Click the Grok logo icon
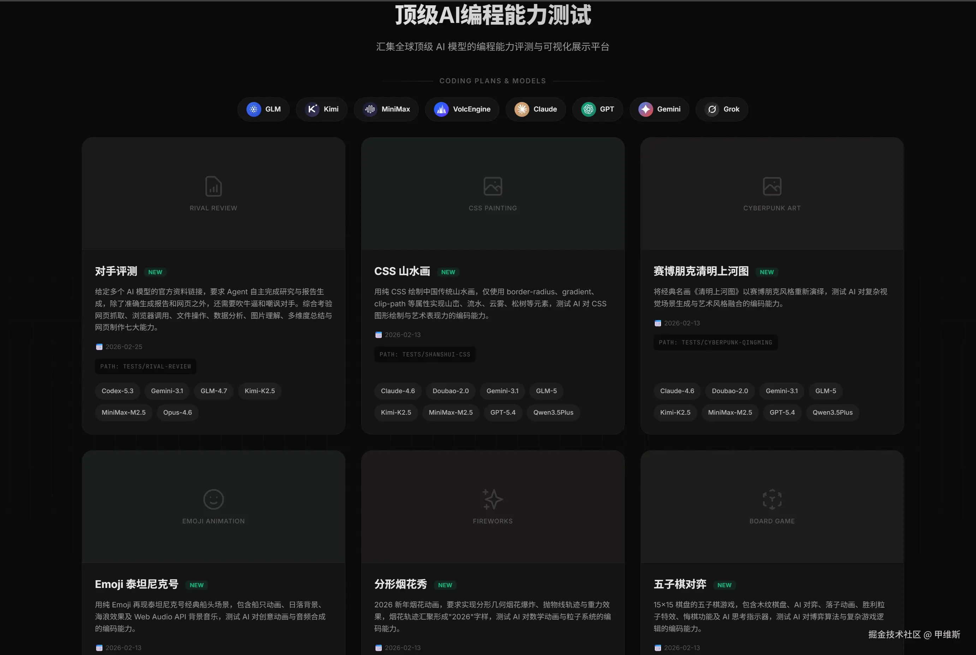The width and height of the screenshot is (976, 655). 712,109
